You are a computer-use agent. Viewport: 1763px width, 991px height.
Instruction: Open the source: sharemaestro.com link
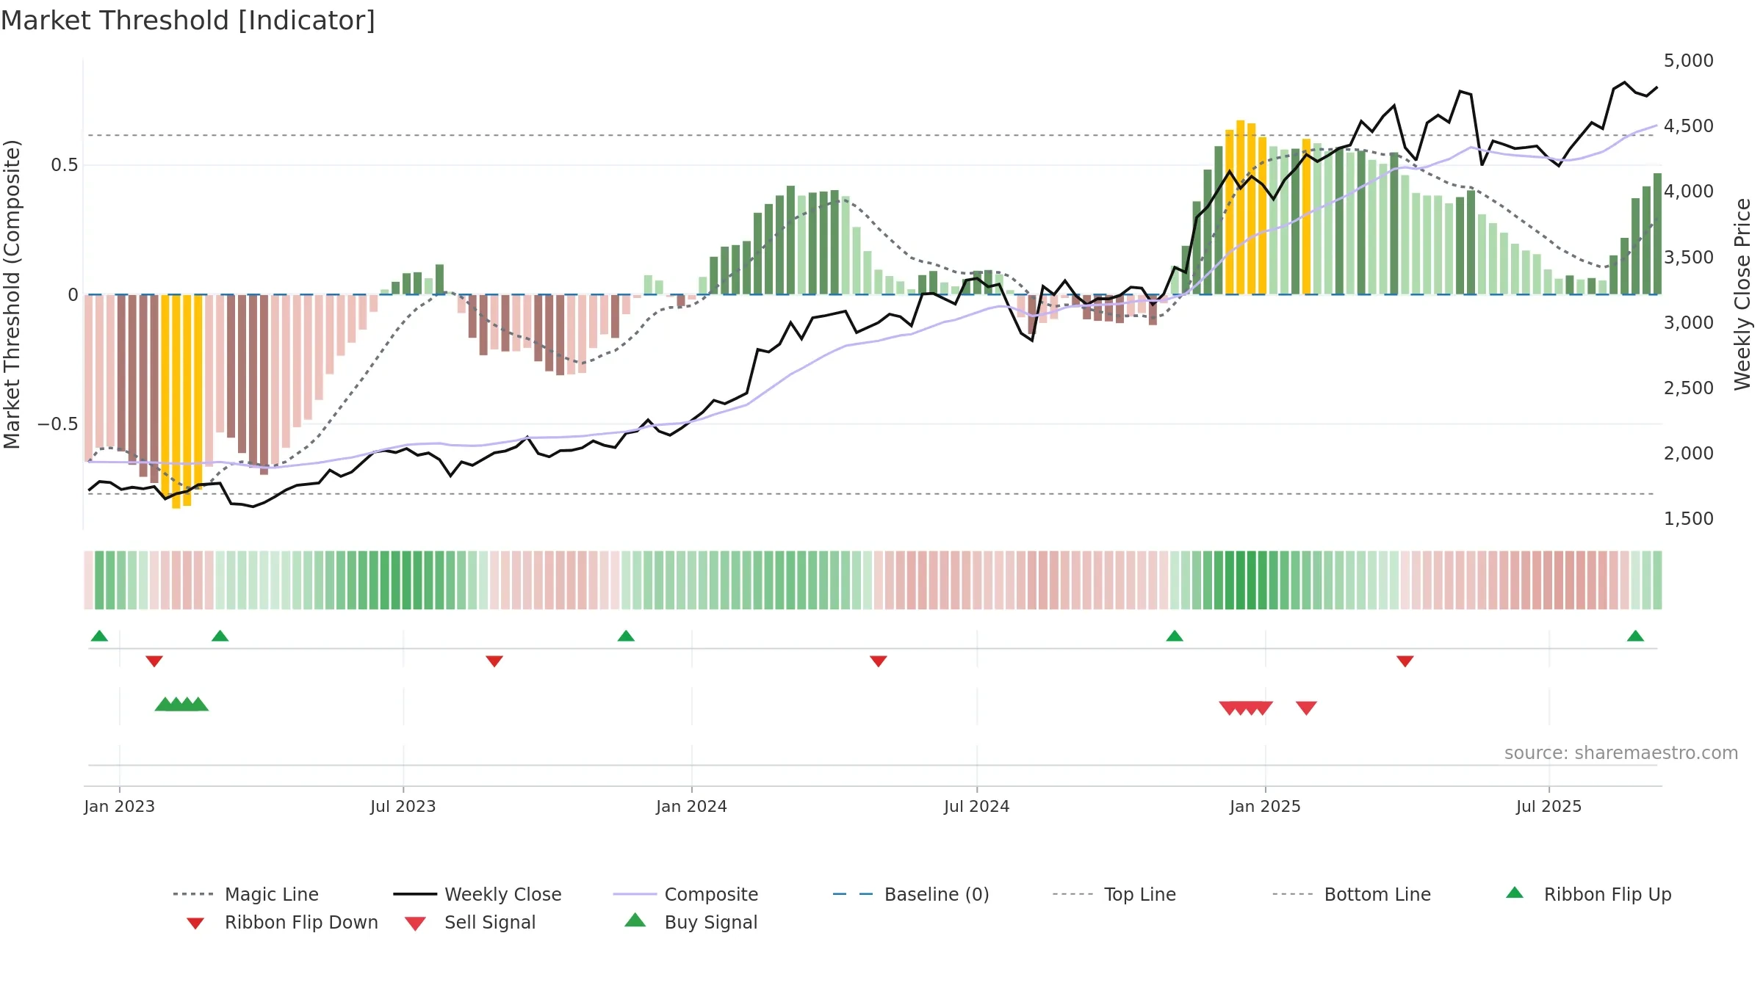point(1621,753)
